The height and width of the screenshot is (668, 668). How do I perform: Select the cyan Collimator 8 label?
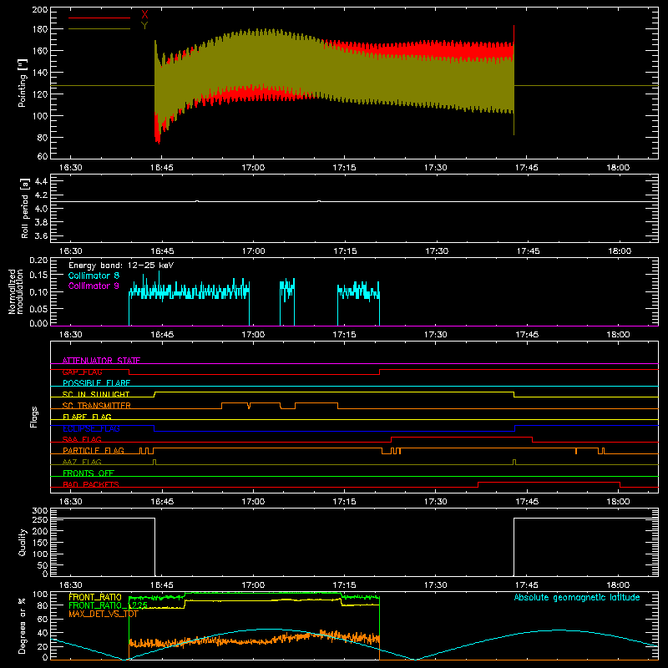(x=94, y=276)
